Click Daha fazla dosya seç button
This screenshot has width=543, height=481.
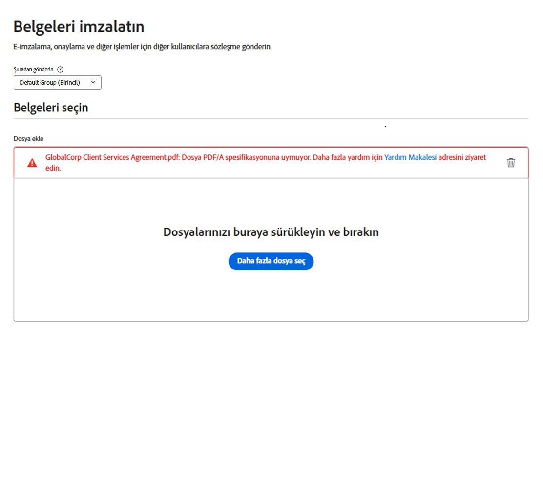point(271,261)
